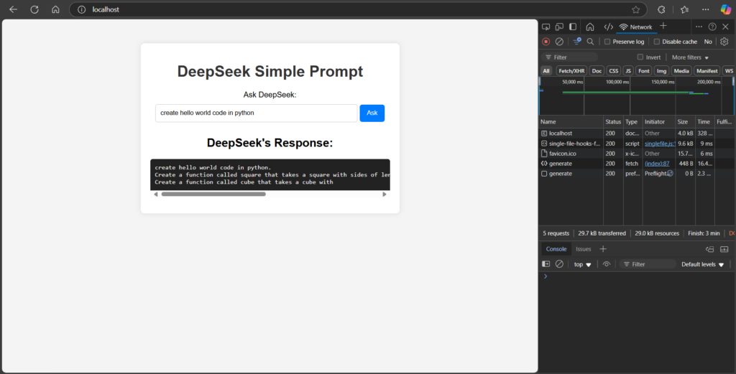This screenshot has height=374, width=736.
Task: Open network search magnifier icon
Action: click(591, 42)
